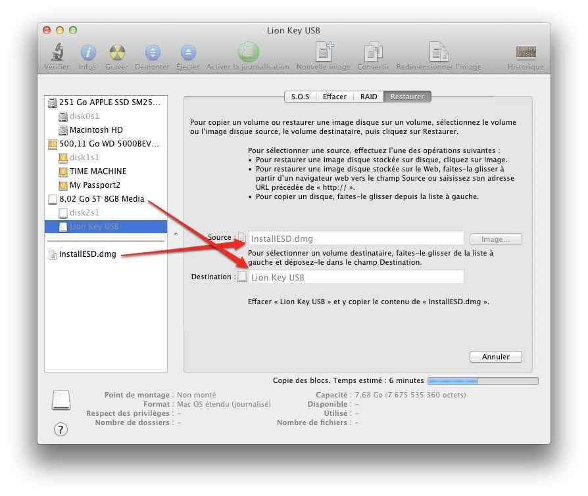The height and width of the screenshot is (496, 588).
Task: Select the Macintosh HD volume
Action: (106, 130)
